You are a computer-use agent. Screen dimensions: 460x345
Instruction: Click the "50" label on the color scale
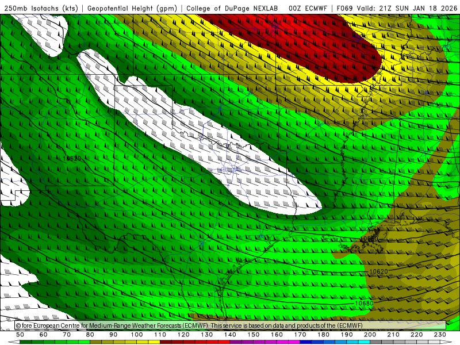[x=20, y=335]
